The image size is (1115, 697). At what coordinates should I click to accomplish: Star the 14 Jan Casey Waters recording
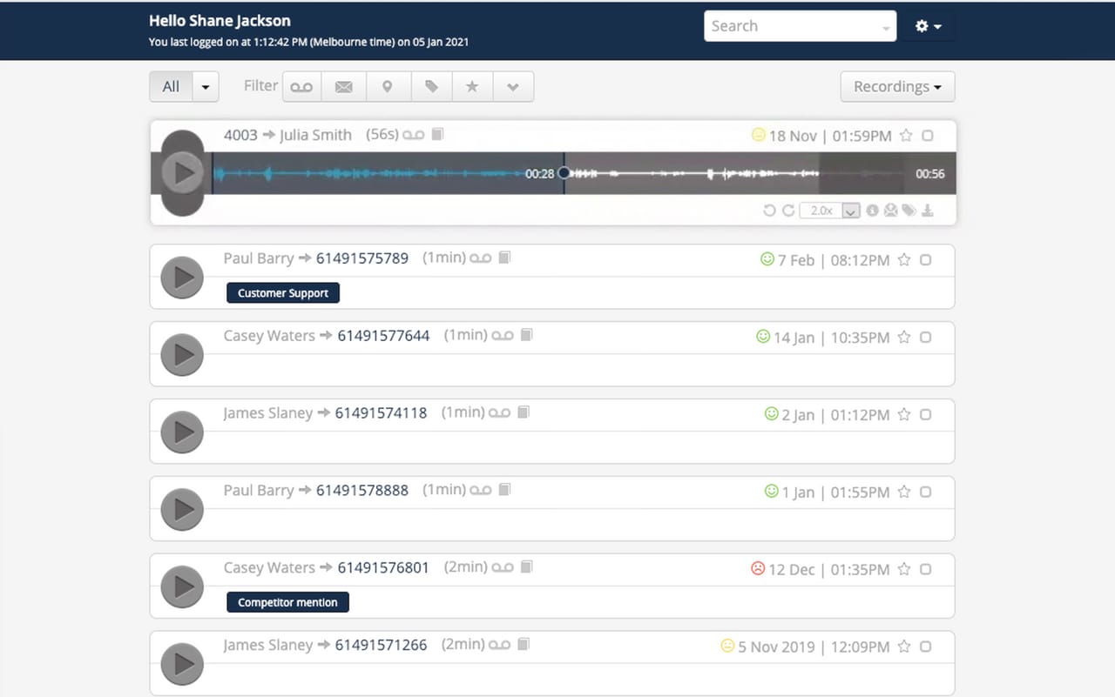click(904, 337)
